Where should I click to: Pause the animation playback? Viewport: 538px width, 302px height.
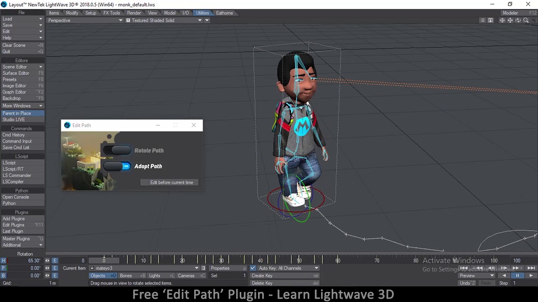pyautogui.click(x=517, y=276)
